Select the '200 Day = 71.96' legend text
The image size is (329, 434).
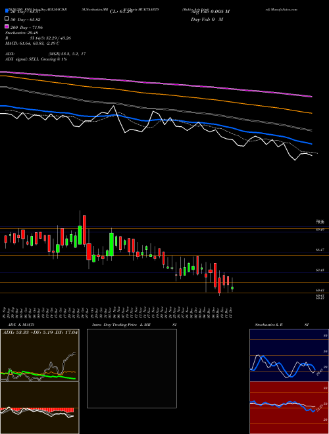pyautogui.click(x=26, y=28)
